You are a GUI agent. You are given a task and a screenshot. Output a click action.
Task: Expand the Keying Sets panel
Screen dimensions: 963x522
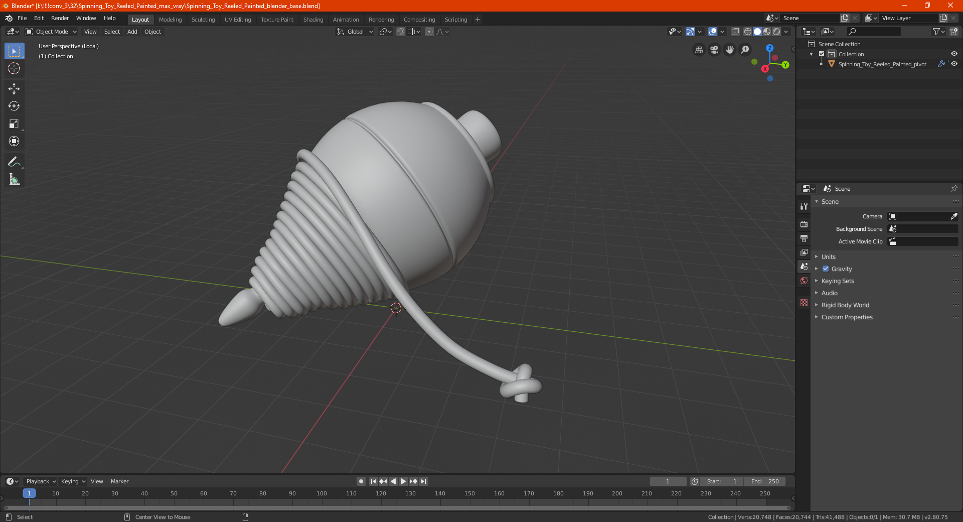[x=837, y=281]
